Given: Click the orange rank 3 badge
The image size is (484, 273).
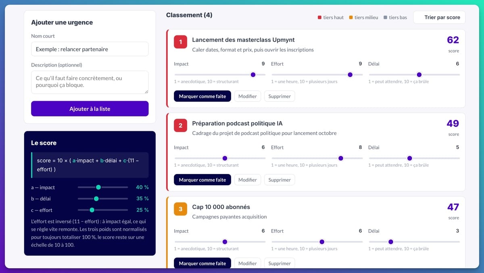Looking at the screenshot, I should (x=180, y=209).
